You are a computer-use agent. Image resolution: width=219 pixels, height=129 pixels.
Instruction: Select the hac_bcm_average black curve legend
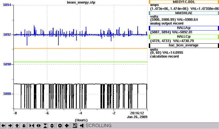[x=184, y=46]
